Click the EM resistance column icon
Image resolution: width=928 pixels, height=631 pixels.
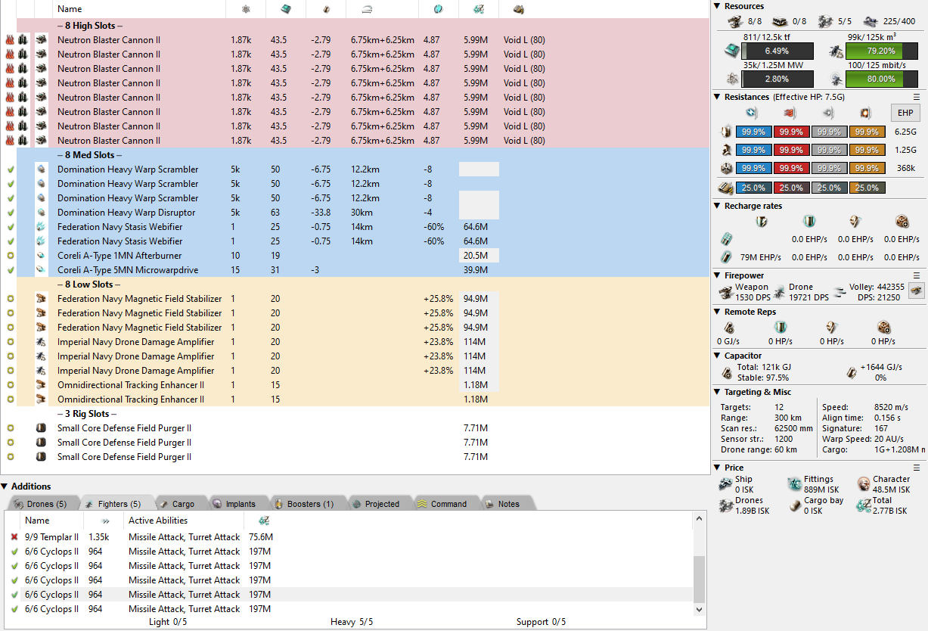point(751,113)
